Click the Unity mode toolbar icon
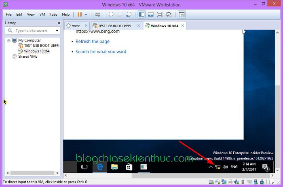Screen dimensions: 283x187 (x=169, y=15)
